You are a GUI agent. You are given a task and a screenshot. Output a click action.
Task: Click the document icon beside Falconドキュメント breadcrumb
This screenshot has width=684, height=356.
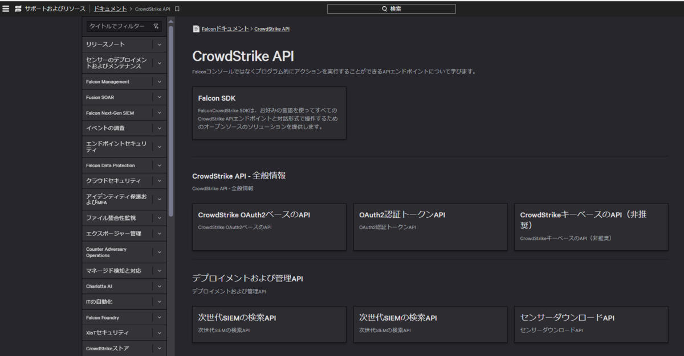point(196,28)
